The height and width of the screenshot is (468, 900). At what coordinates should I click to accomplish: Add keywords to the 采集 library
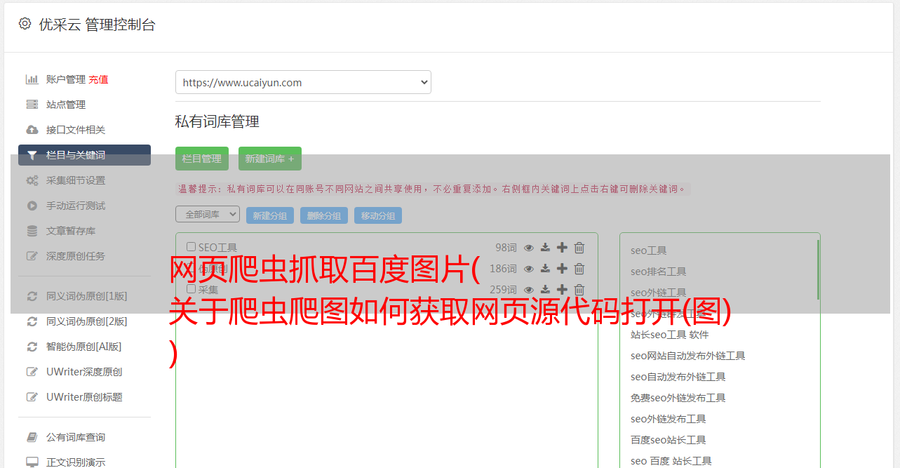click(562, 290)
